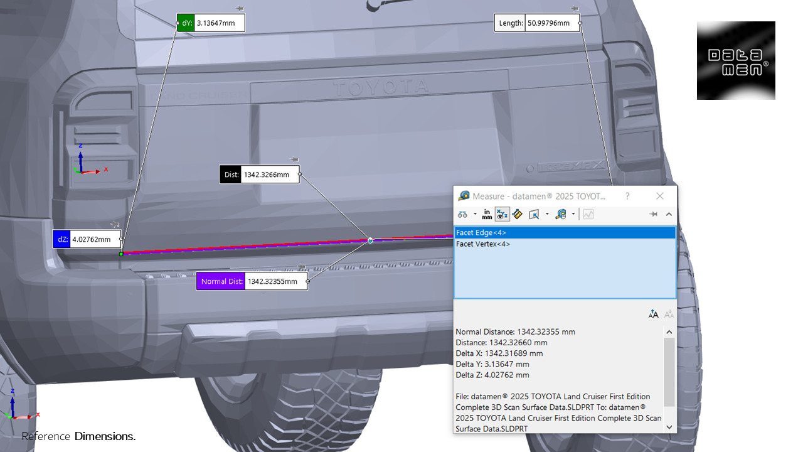Image resolution: width=803 pixels, height=452 pixels.
Task: Click the green dY callout label
Action: click(186, 23)
